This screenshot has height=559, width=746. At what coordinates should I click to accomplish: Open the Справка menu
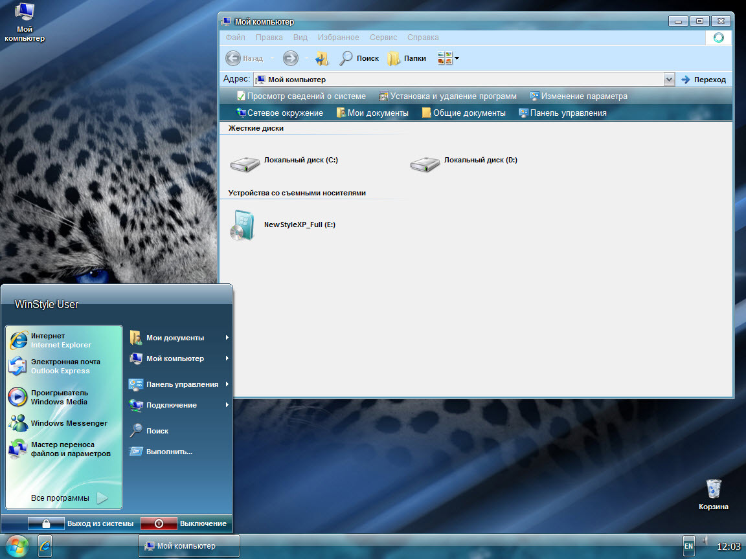click(423, 37)
